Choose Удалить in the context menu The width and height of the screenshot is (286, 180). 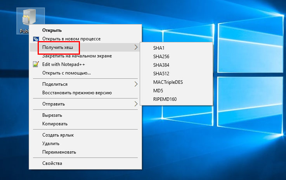point(51,144)
